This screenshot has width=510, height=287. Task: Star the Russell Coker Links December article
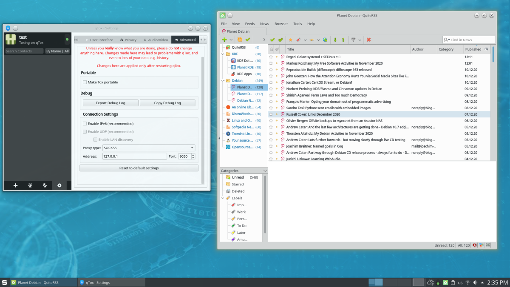pos(271,114)
